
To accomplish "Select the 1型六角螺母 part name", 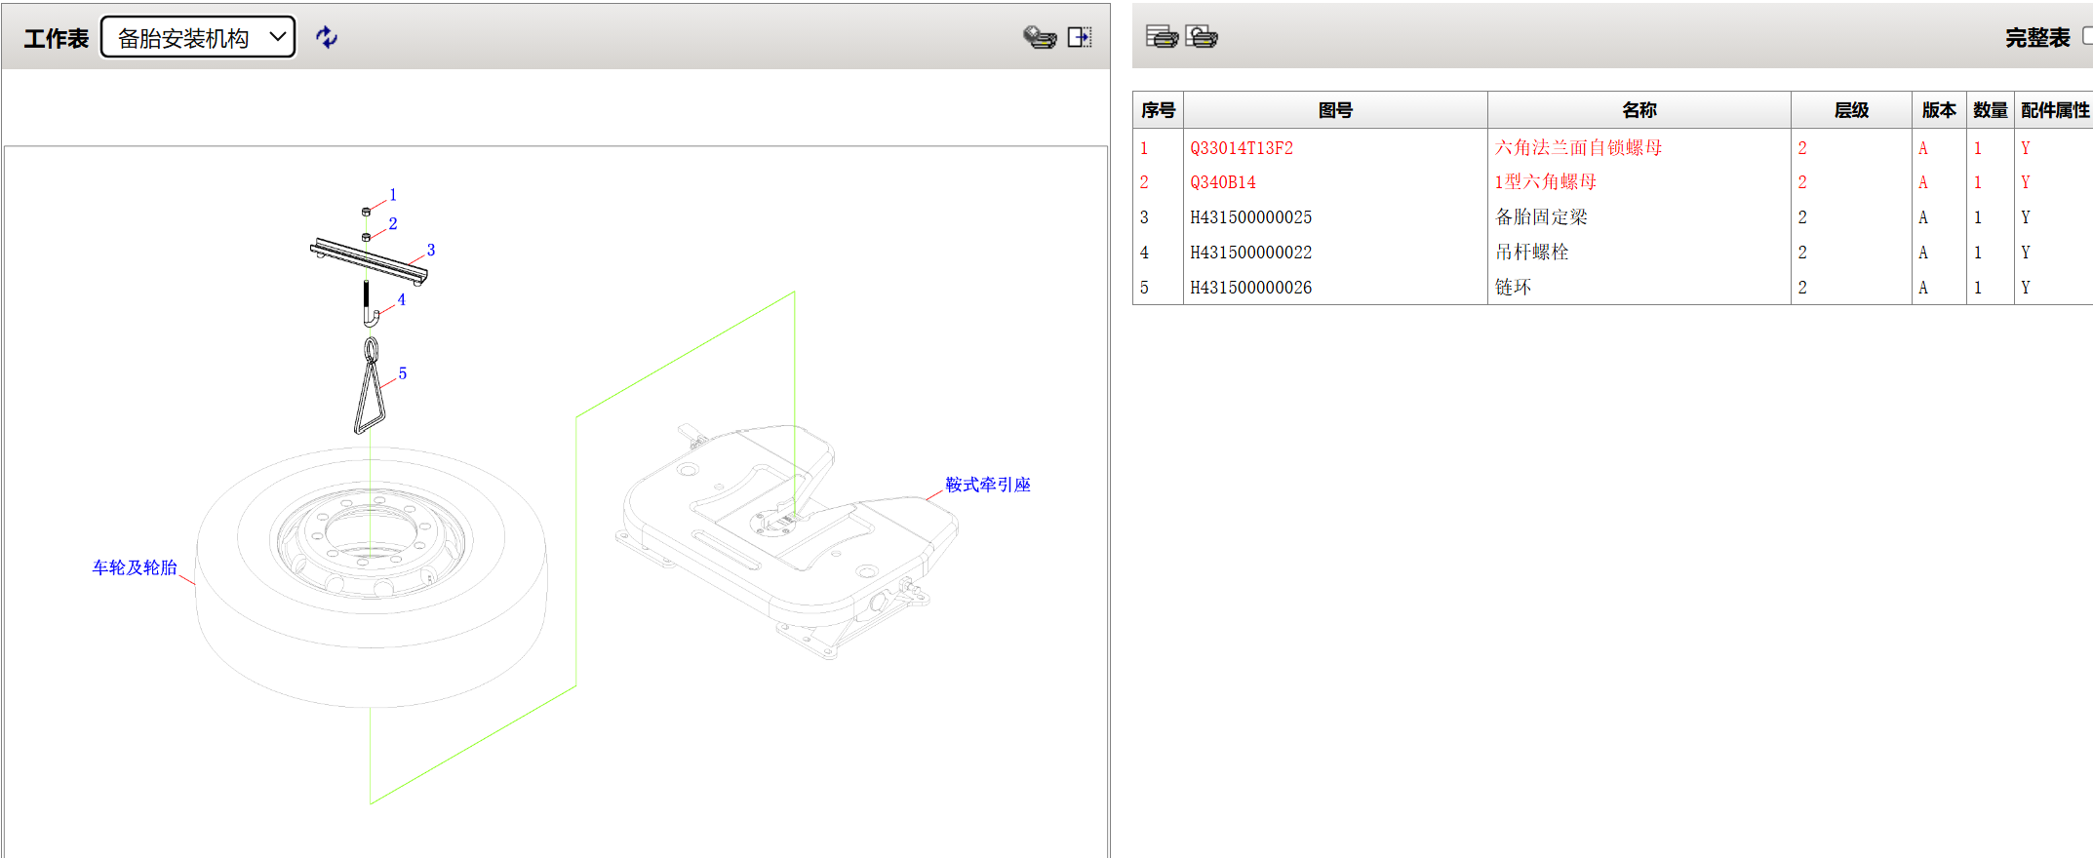I will [x=1546, y=182].
